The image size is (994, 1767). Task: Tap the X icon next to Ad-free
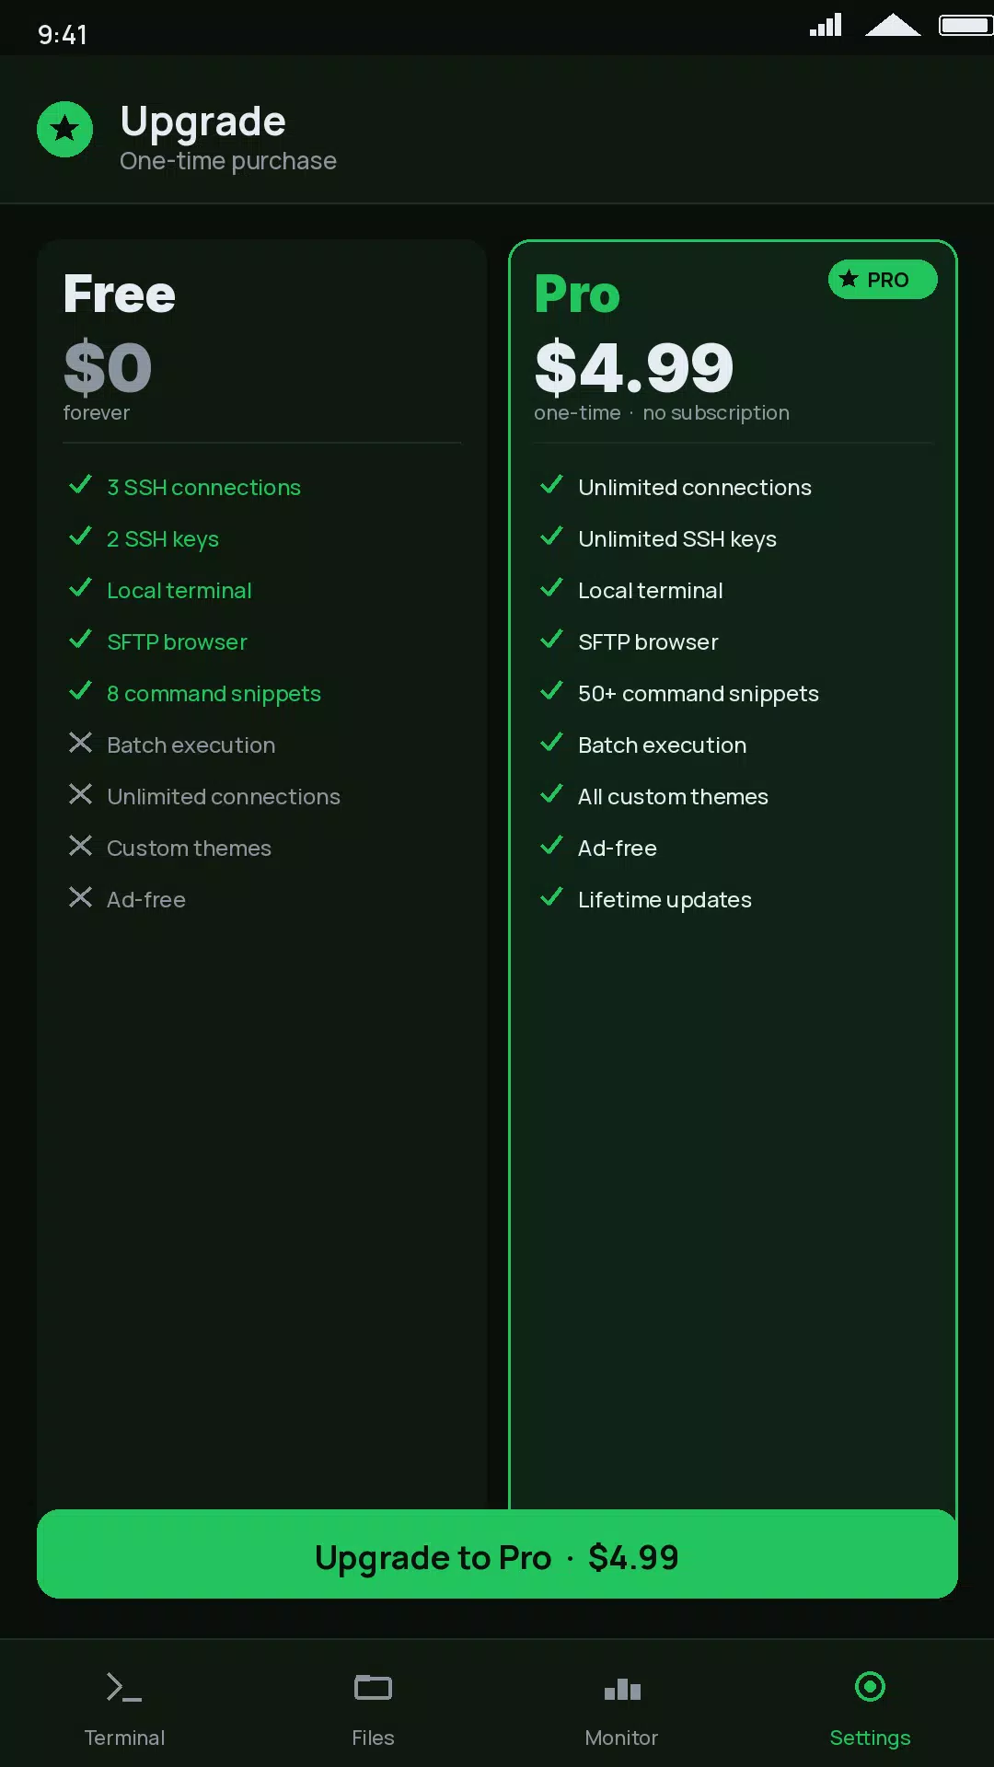tap(81, 897)
